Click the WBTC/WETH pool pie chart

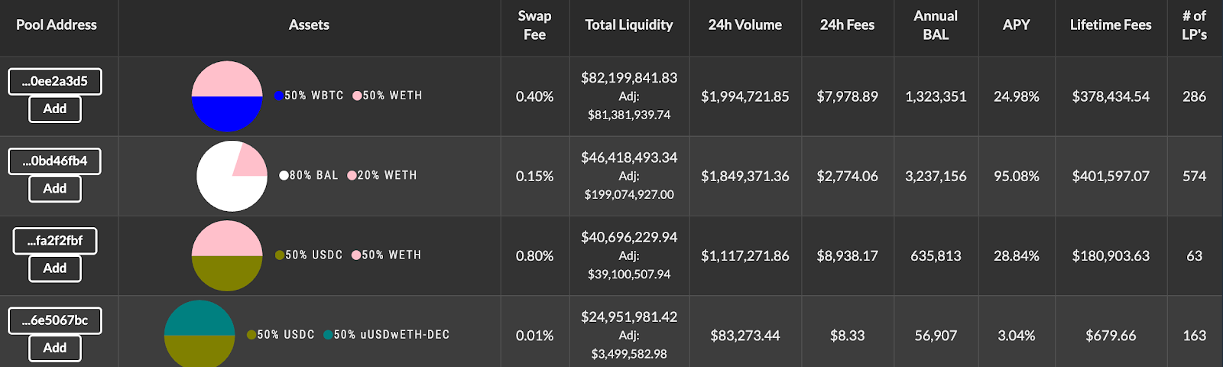(227, 96)
